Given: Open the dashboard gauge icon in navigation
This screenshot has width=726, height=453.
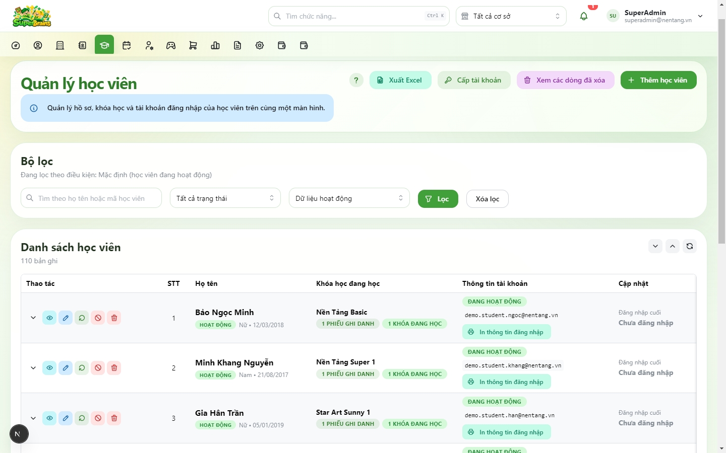Looking at the screenshot, I should coord(16,45).
